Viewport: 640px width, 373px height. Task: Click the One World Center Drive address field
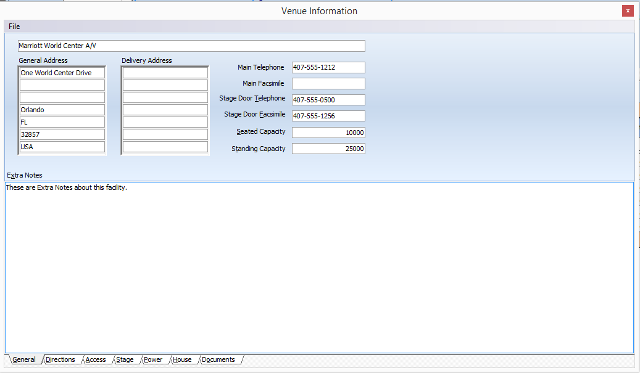pyautogui.click(x=62, y=73)
